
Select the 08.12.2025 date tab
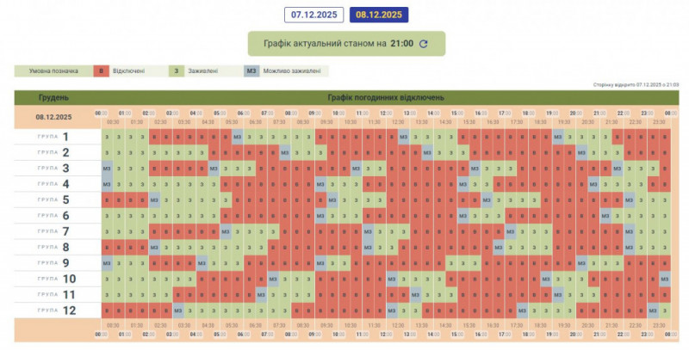pyautogui.click(x=378, y=15)
